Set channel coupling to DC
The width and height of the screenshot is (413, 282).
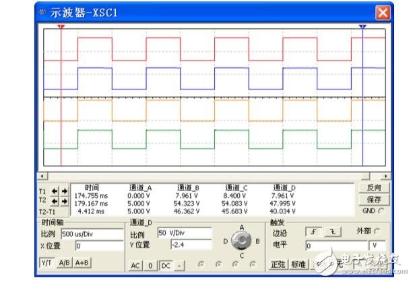(x=166, y=266)
